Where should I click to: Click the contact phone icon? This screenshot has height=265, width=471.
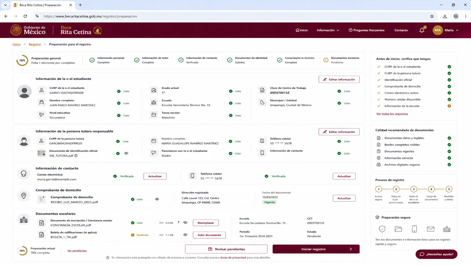point(192,176)
